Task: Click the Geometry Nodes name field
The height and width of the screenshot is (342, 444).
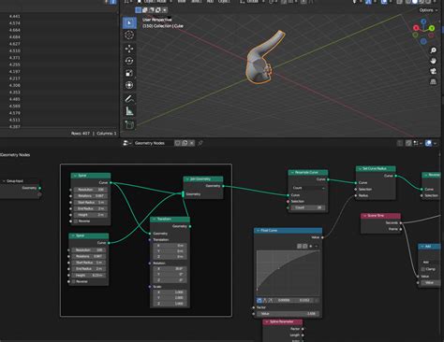Action: [153, 143]
